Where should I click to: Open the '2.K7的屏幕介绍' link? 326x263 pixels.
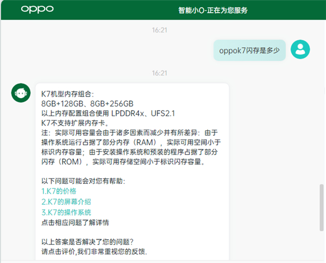(x=66, y=202)
